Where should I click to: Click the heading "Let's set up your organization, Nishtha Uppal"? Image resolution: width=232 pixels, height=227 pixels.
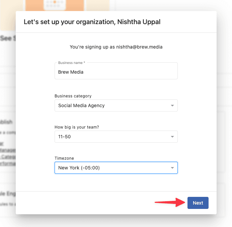[92, 22]
